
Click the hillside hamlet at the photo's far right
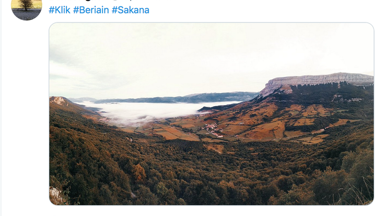coord(353,99)
